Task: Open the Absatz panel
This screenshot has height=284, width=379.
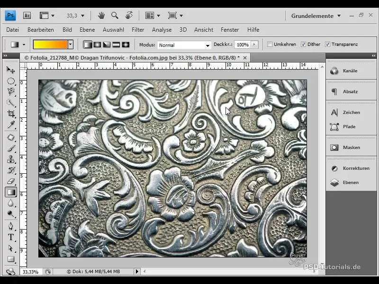Action: click(351, 91)
